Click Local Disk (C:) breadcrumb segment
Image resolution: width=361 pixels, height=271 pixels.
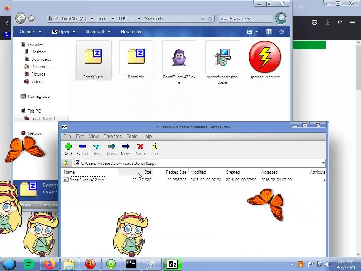(x=74, y=19)
